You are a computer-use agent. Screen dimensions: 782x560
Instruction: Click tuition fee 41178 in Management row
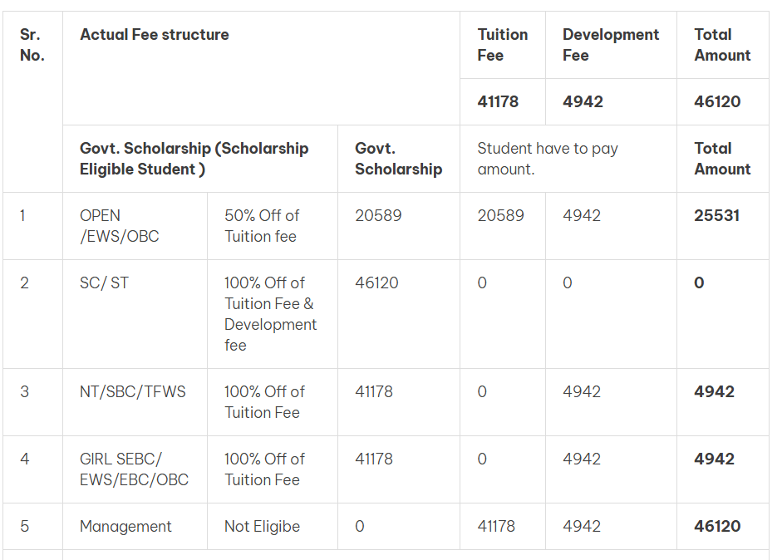496,526
